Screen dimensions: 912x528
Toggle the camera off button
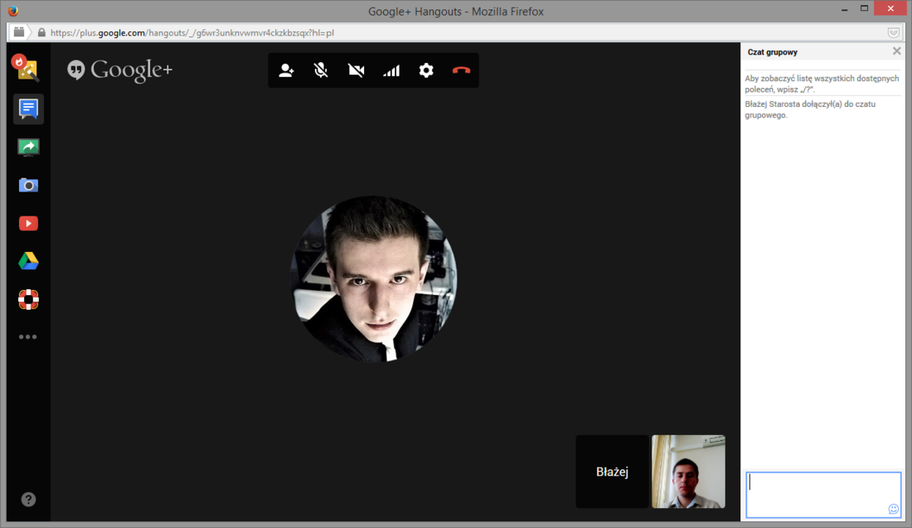pyautogui.click(x=356, y=70)
